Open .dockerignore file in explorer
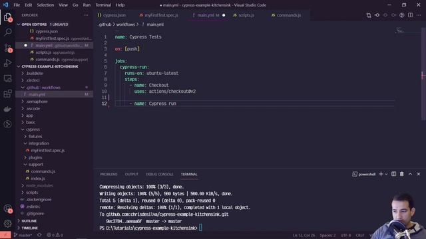The width and height of the screenshot is (426, 239). click(x=54, y=199)
